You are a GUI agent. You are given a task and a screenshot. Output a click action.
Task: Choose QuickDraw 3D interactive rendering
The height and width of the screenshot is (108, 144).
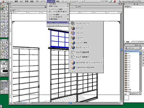(x=86, y=62)
